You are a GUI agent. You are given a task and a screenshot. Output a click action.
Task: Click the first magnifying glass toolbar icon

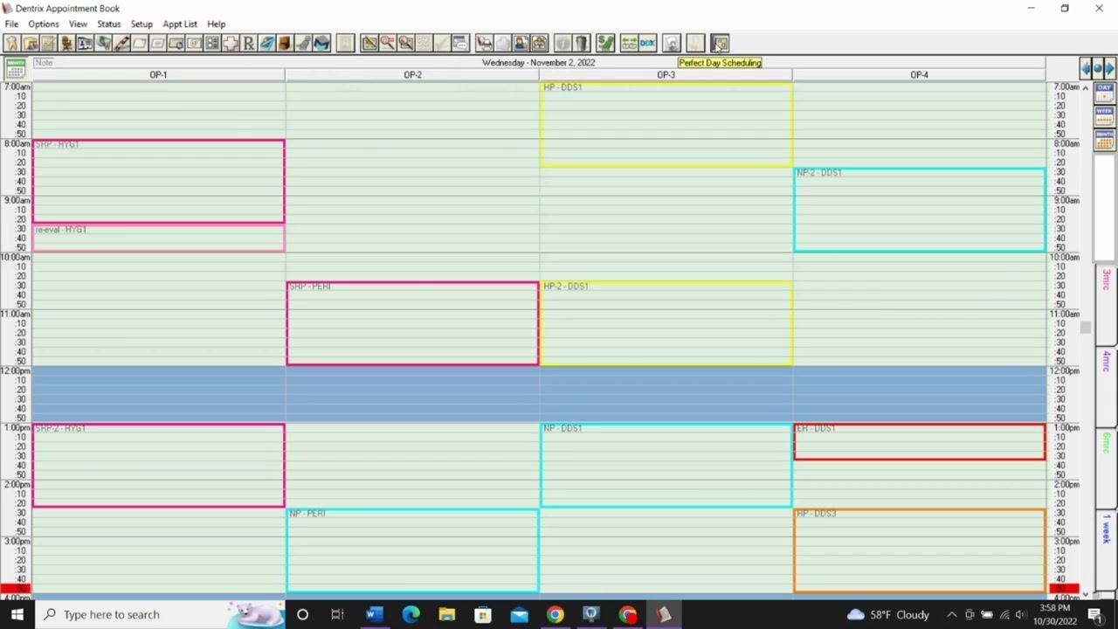(388, 43)
